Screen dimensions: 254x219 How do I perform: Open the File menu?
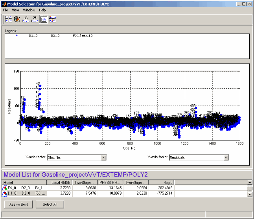pyautogui.click(x=6, y=10)
